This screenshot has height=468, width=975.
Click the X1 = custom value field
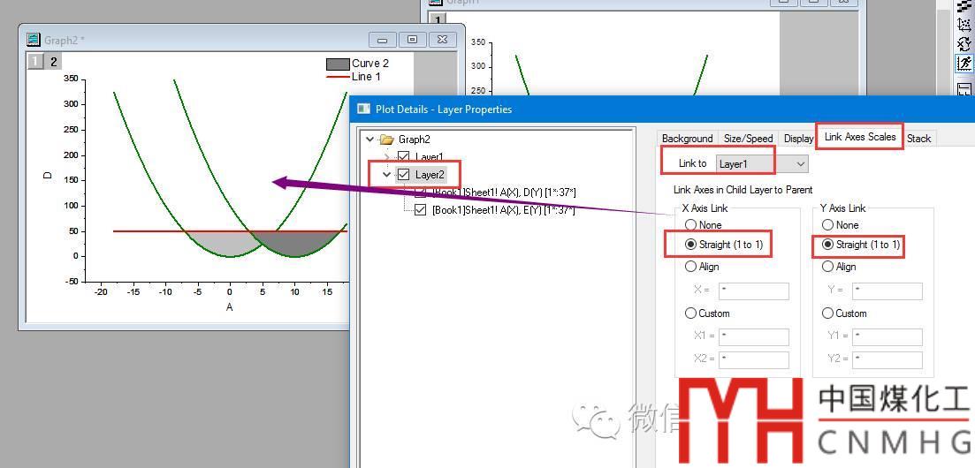754,336
